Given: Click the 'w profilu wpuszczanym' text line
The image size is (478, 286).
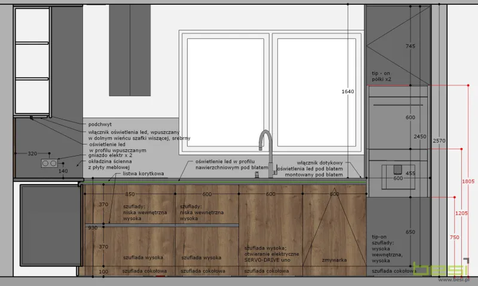Looking at the screenshot, I should click(x=118, y=150).
